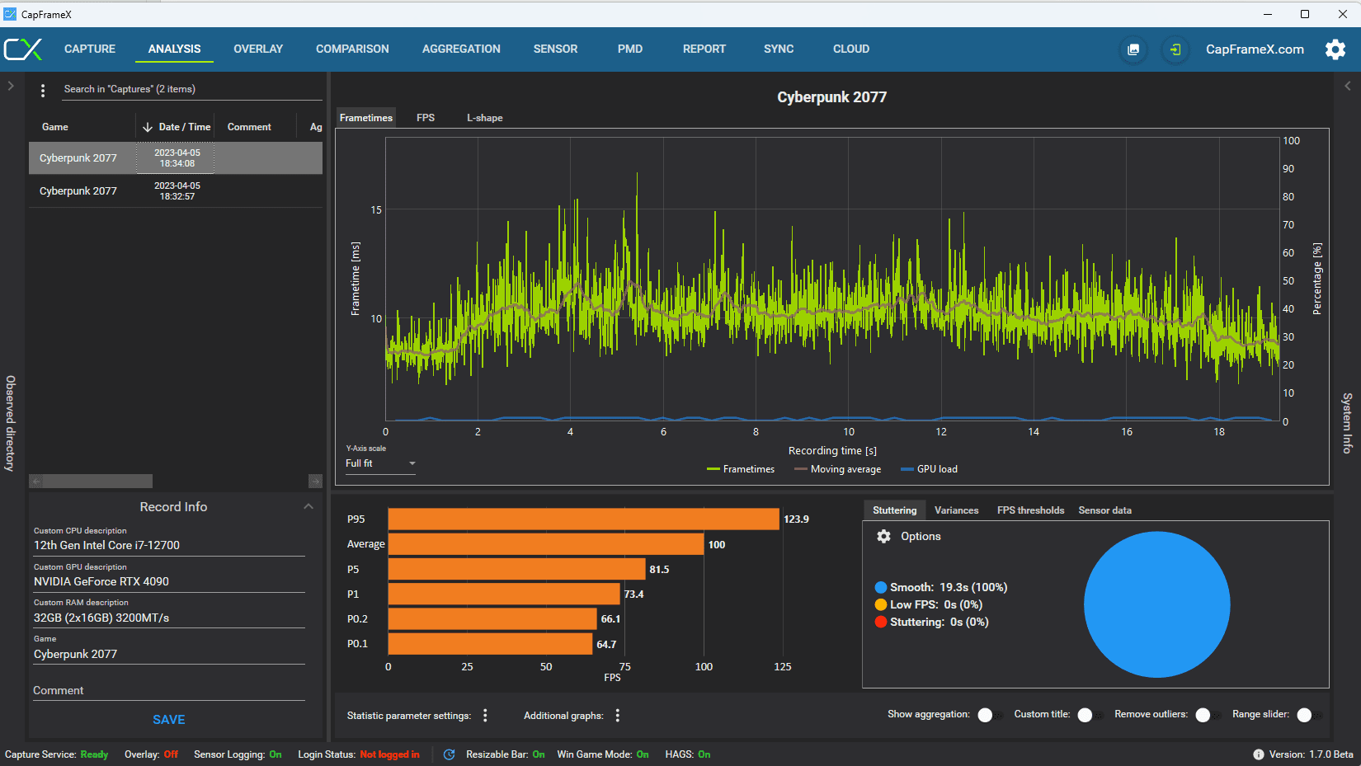1361x766 pixels.
Task: Click right arrow of captures list scrollbar
Action: [315, 482]
